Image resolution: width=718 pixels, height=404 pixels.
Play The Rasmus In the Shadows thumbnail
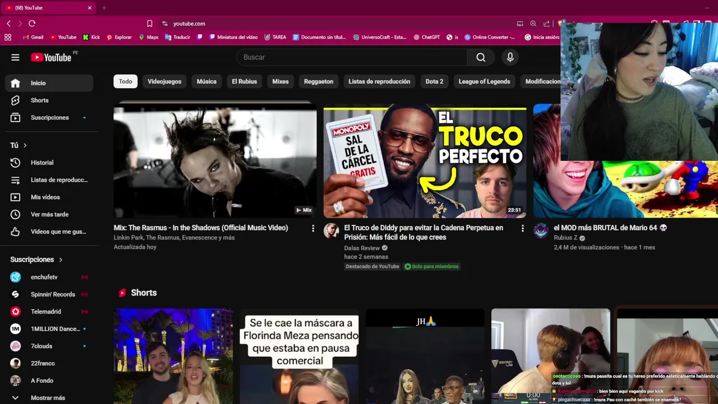(x=215, y=161)
